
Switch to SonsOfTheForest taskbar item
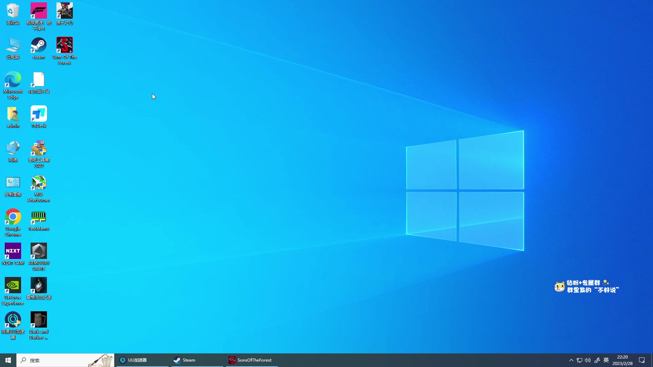[252, 360]
